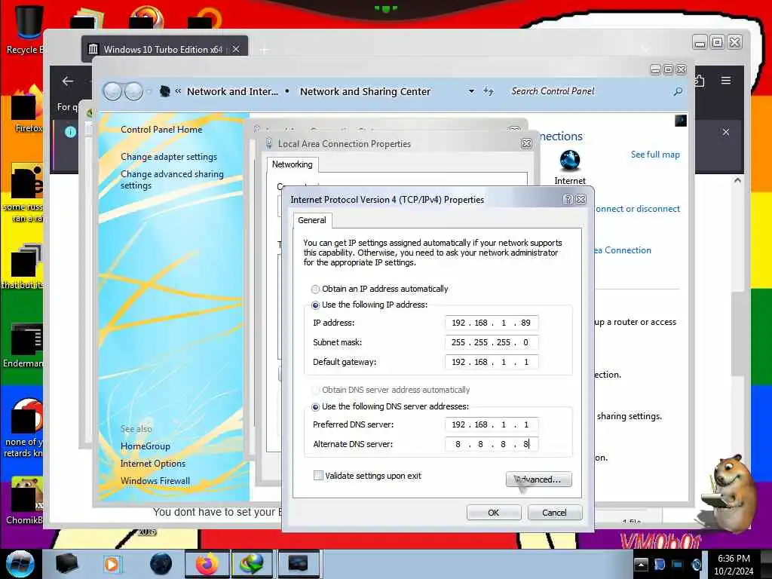Click the blue info icon in browser
Screen dimensions: 772x579
click(x=70, y=132)
